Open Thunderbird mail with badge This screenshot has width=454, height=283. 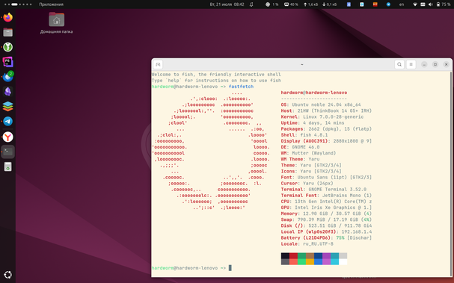pyautogui.click(x=7, y=77)
